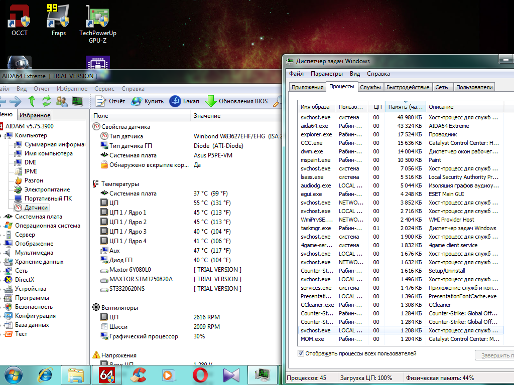
Task: Select the aida64.exe process row
Action: click(x=401, y=126)
